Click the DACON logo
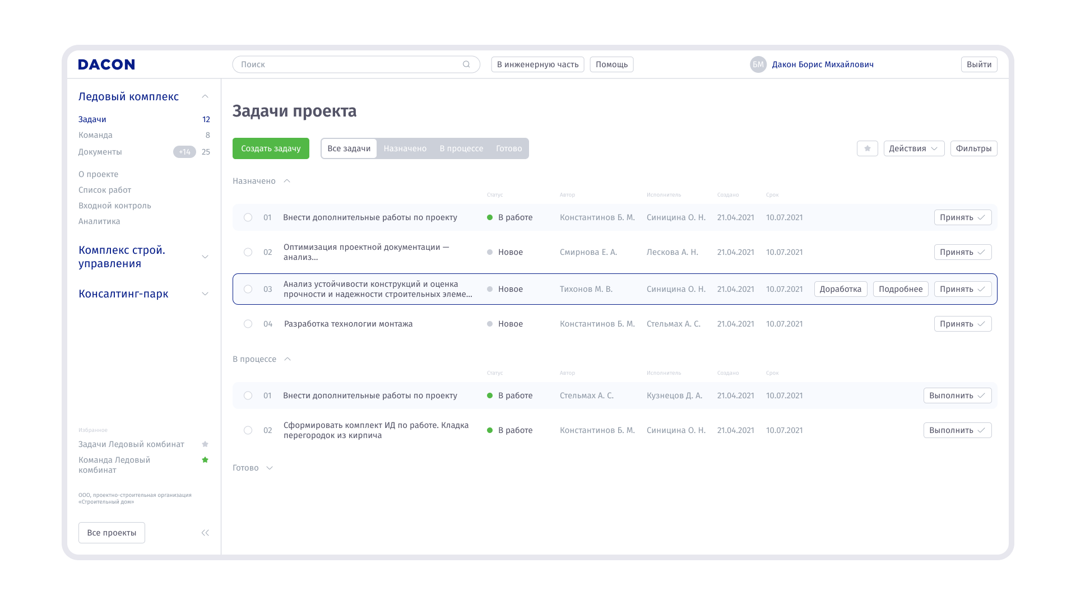Image resolution: width=1076 pixels, height=605 pixels. click(x=106, y=64)
